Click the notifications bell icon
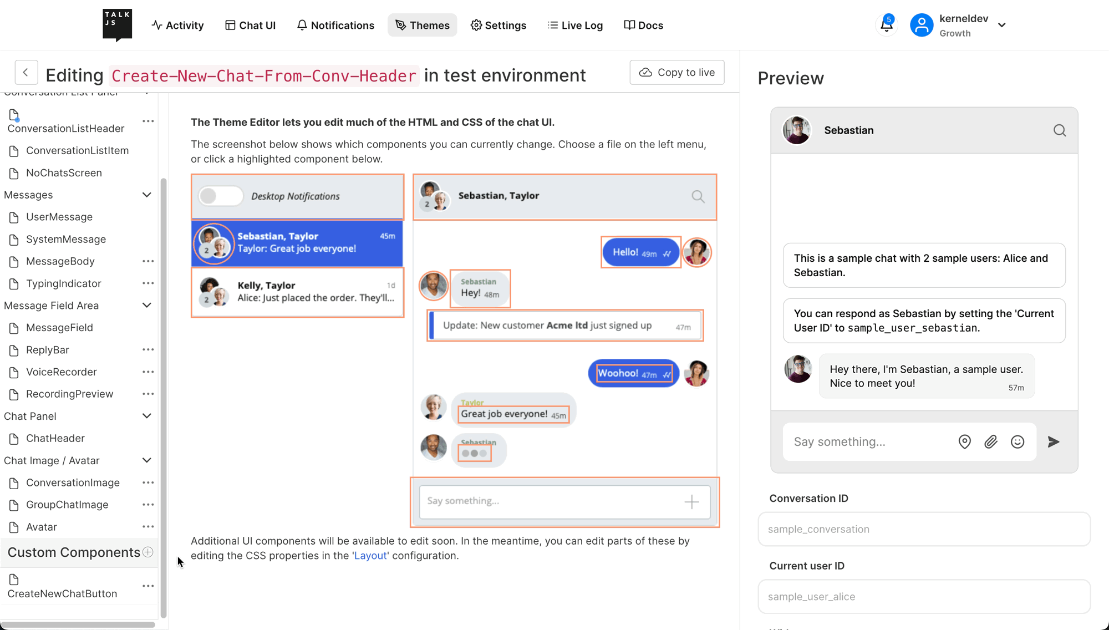 886,25
